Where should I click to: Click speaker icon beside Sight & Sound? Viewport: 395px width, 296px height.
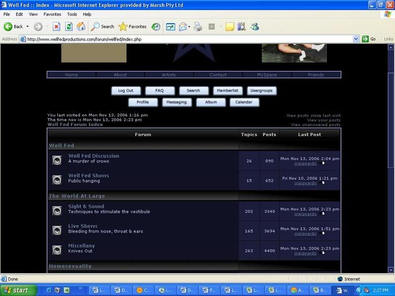[57, 211]
